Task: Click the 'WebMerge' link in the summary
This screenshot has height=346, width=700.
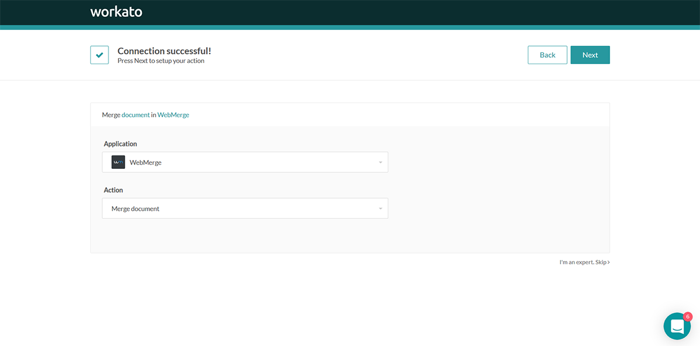Action: click(173, 115)
